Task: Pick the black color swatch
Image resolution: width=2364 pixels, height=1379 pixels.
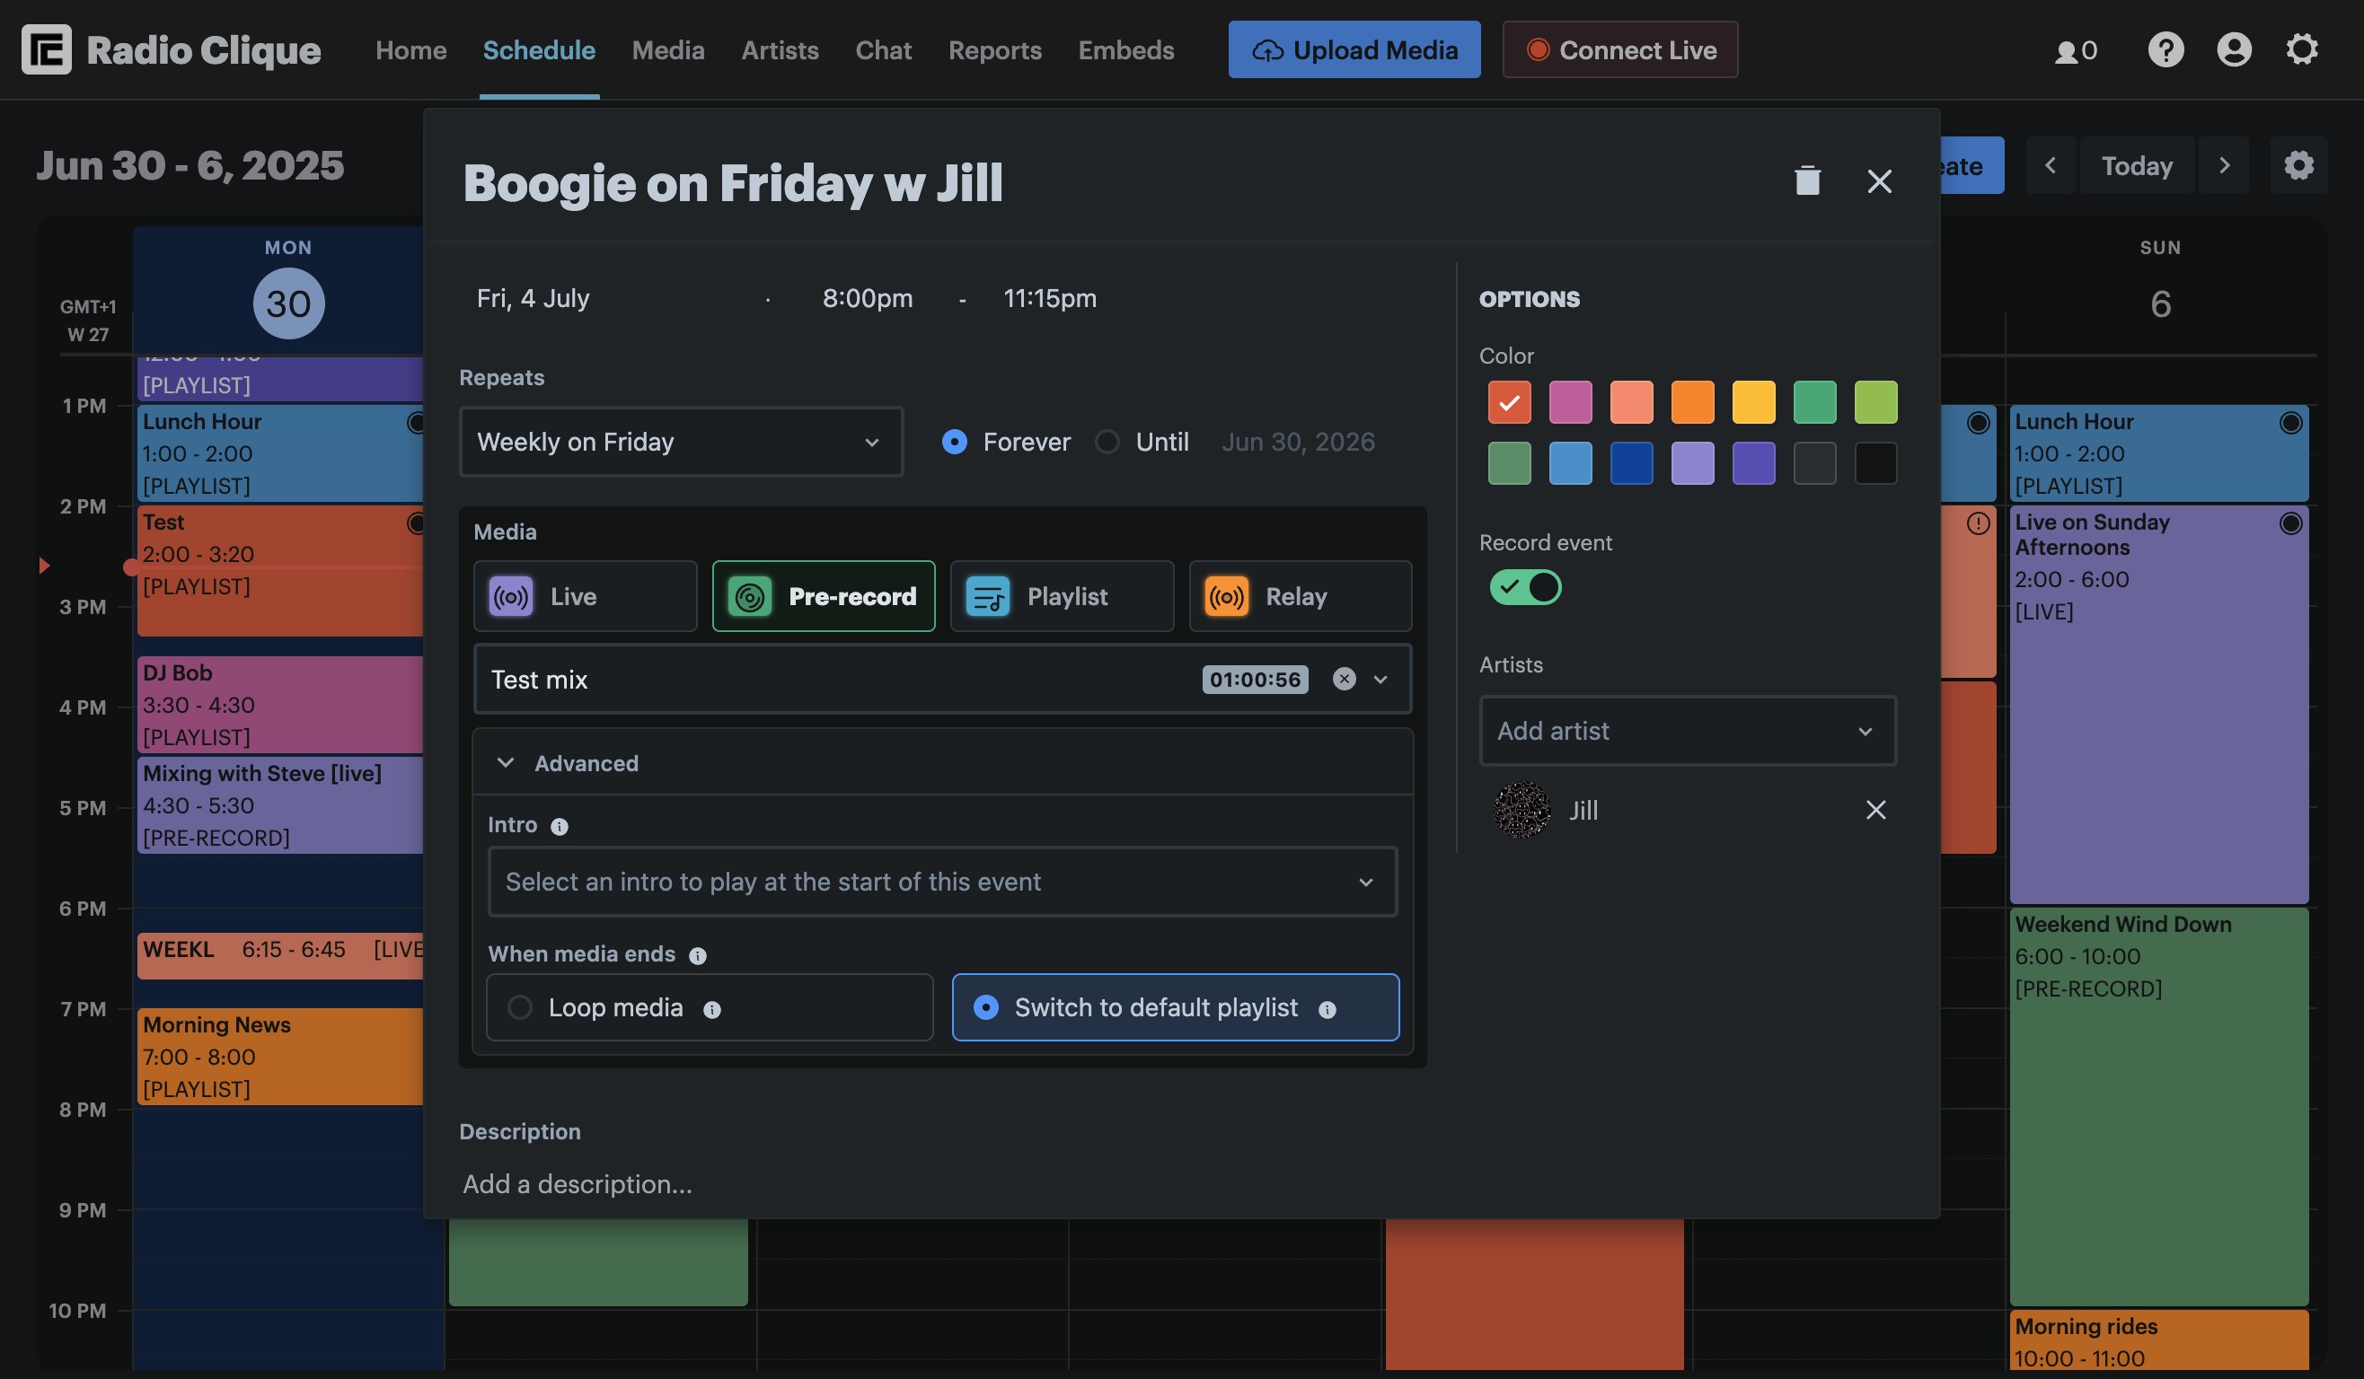Action: point(1875,463)
